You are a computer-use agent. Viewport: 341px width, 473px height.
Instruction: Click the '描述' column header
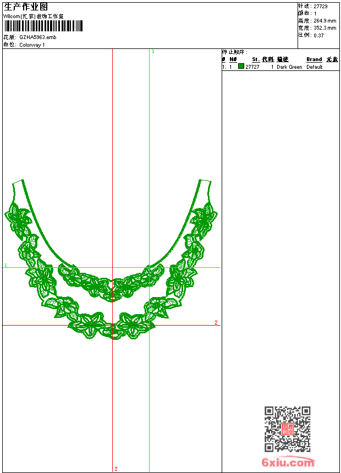(x=283, y=59)
